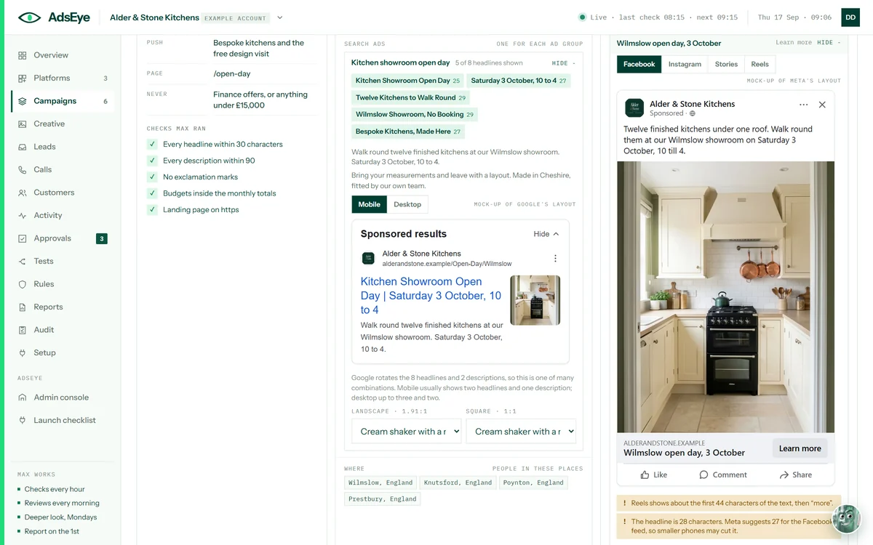Screen dimensions: 873x545
Task: Open the Admin console
Action: (x=62, y=397)
